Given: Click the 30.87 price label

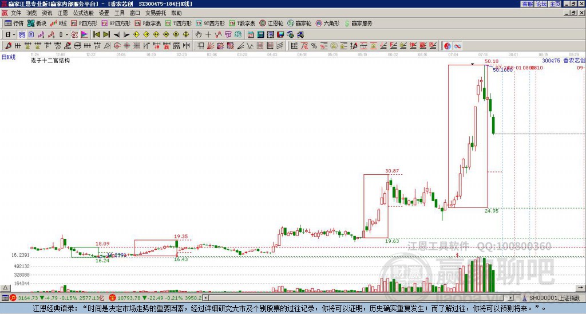Looking at the screenshot, I should click(x=392, y=171).
